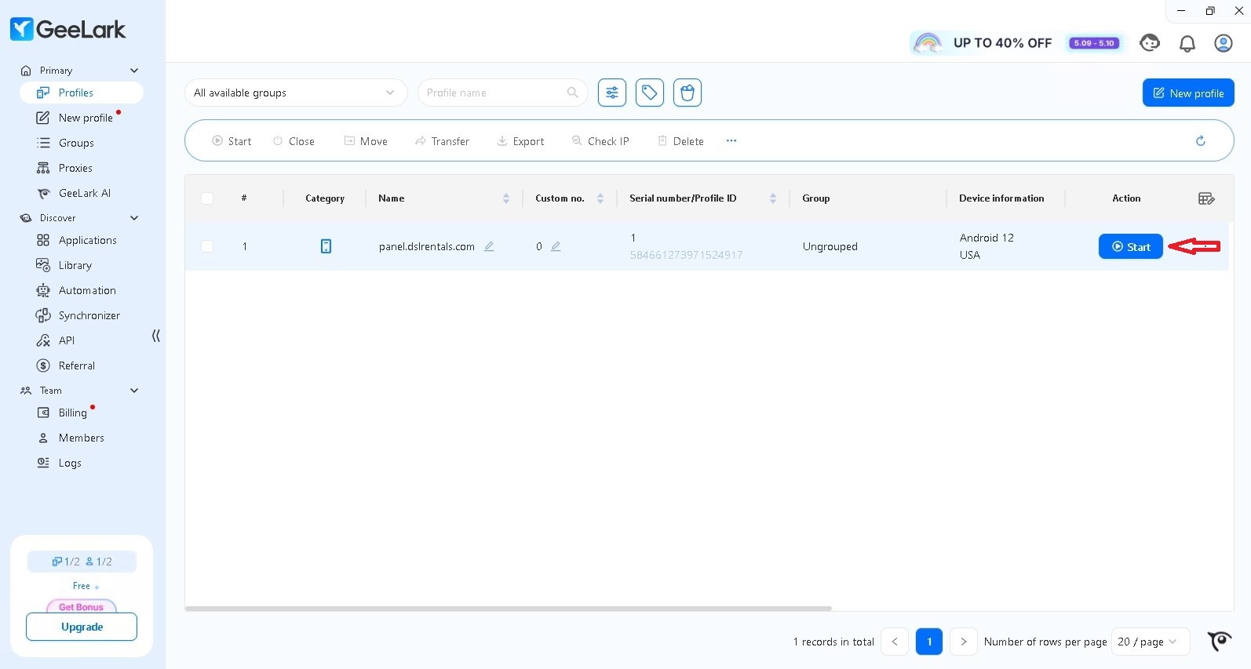The image size is (1251, 669).
Task: Open table column settings icon
Action: tap(1206, 198)
